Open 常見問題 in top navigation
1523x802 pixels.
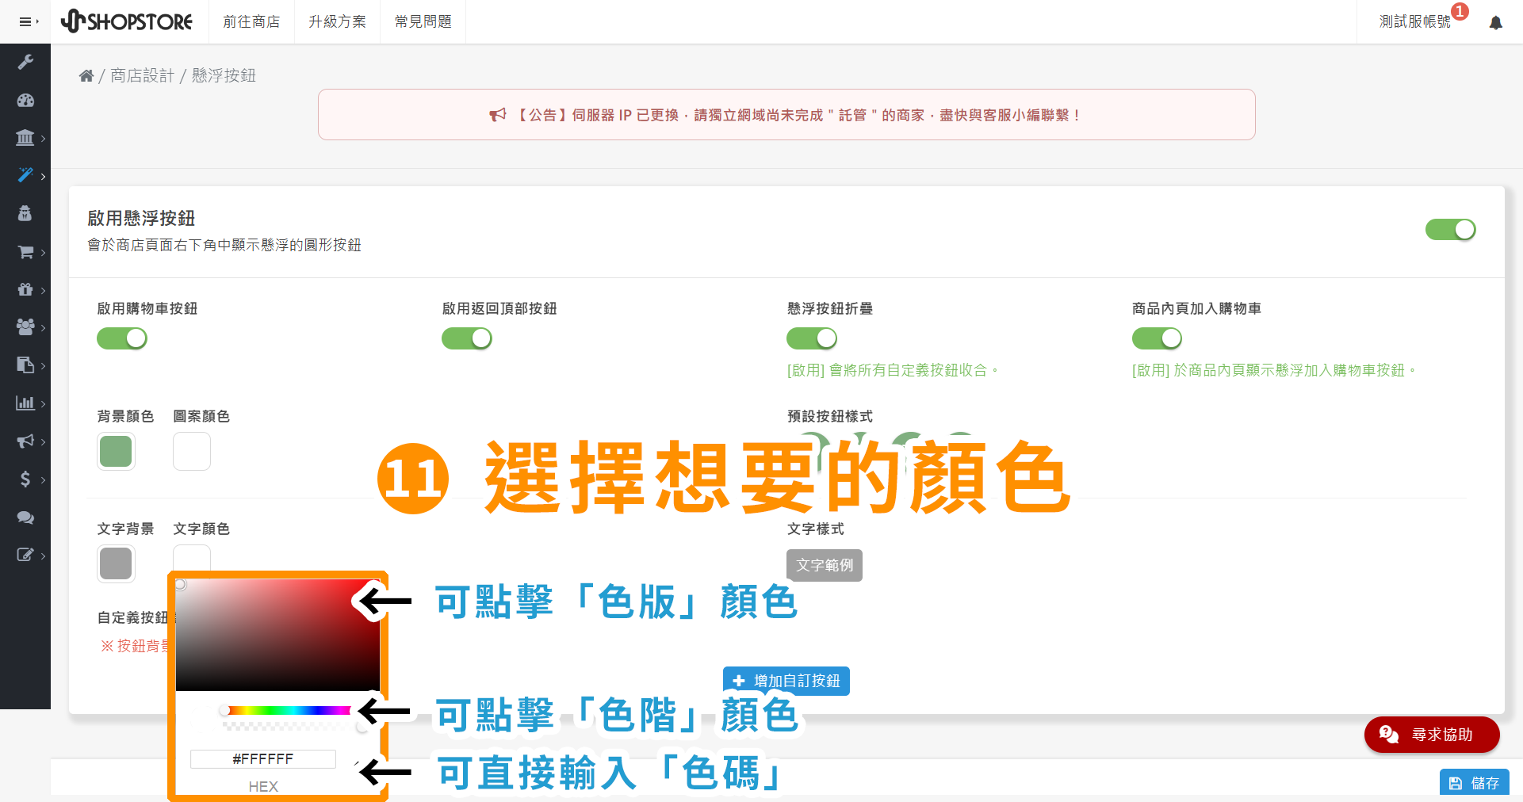(x=423, y=22)
